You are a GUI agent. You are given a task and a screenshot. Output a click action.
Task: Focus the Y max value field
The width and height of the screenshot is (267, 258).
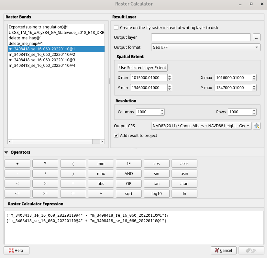pos(233,88)
